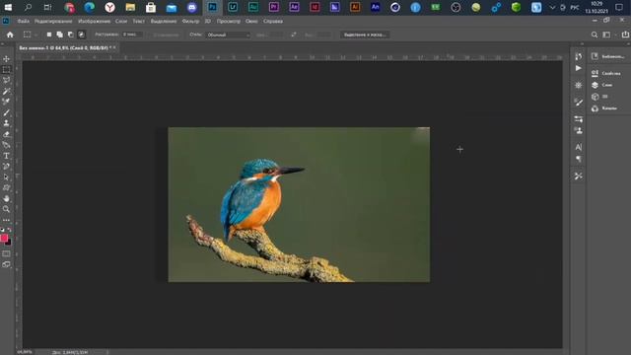This screenshot has height=355, width=631.
Task: Choose New Selection mode
Action: click(49, 35)
